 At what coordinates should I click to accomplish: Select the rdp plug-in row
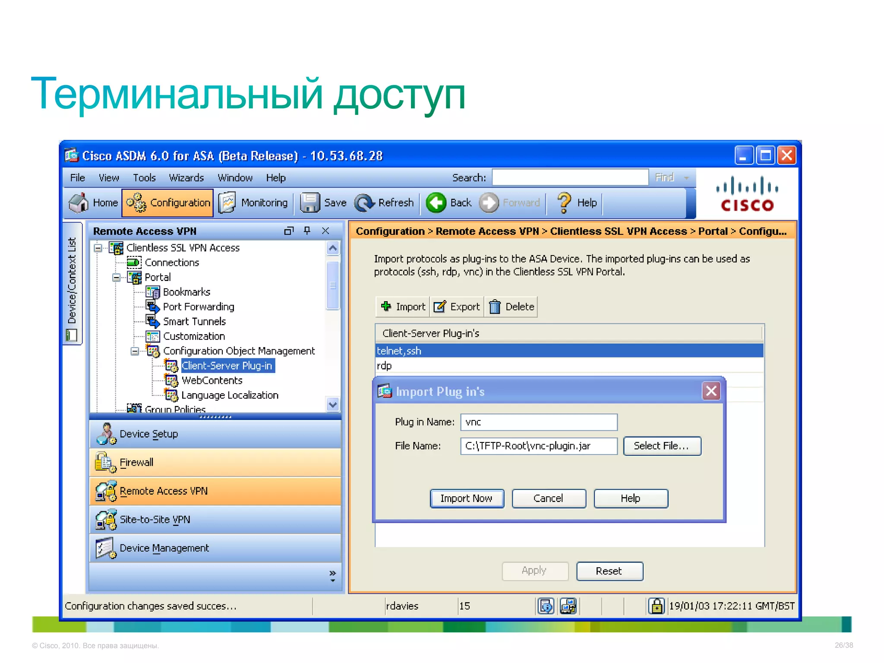click(x=569, y=366)
